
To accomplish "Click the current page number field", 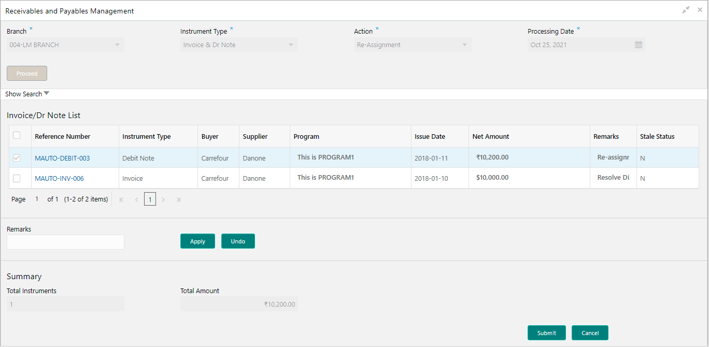I will click(x=37, y=199).
